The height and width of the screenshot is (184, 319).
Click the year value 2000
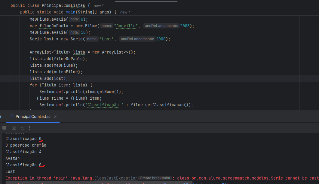(x=161, y=39)
